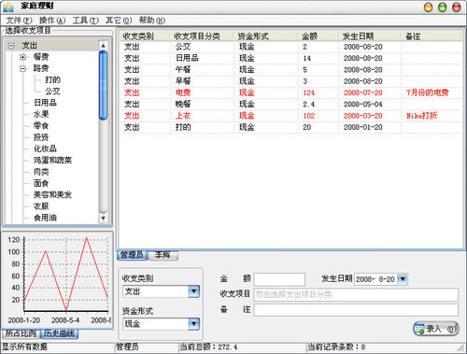Select 面食 in the category tree
The image size is (467, 354).
41,183
